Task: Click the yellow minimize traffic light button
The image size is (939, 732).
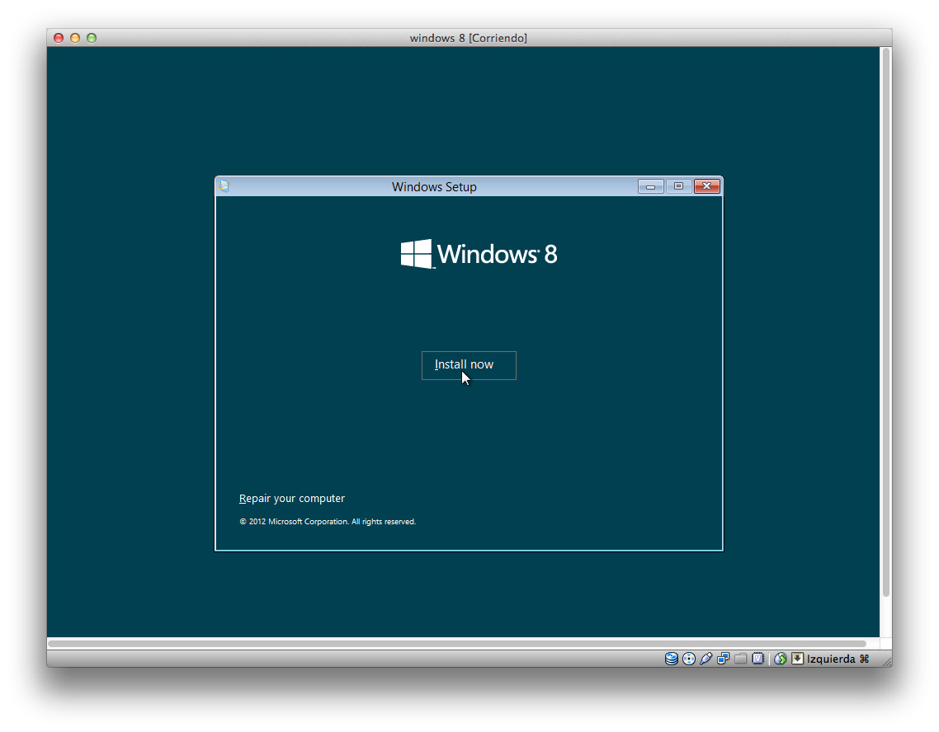Action: (74, 37)
